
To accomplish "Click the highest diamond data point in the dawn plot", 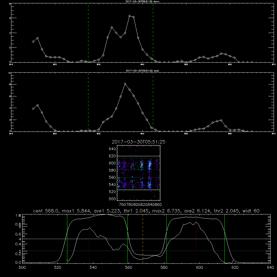I will click(x=129, y=16).
